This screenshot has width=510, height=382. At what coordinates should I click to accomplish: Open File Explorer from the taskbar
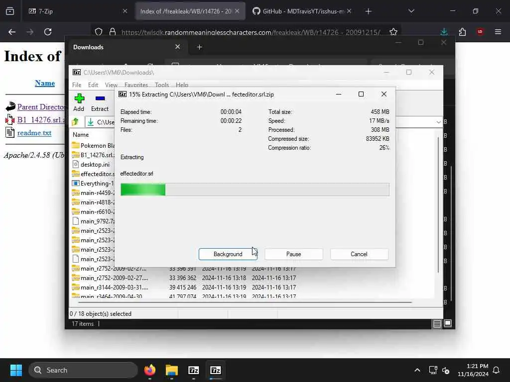point(171,370)
